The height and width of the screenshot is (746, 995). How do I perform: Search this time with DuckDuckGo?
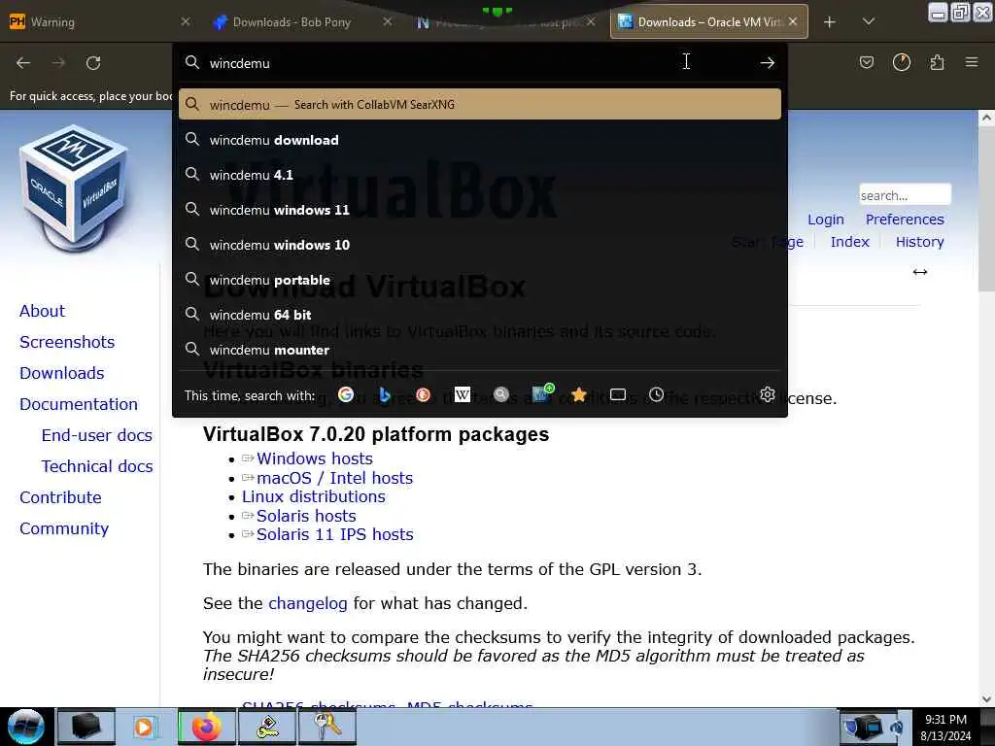(424, 394)
